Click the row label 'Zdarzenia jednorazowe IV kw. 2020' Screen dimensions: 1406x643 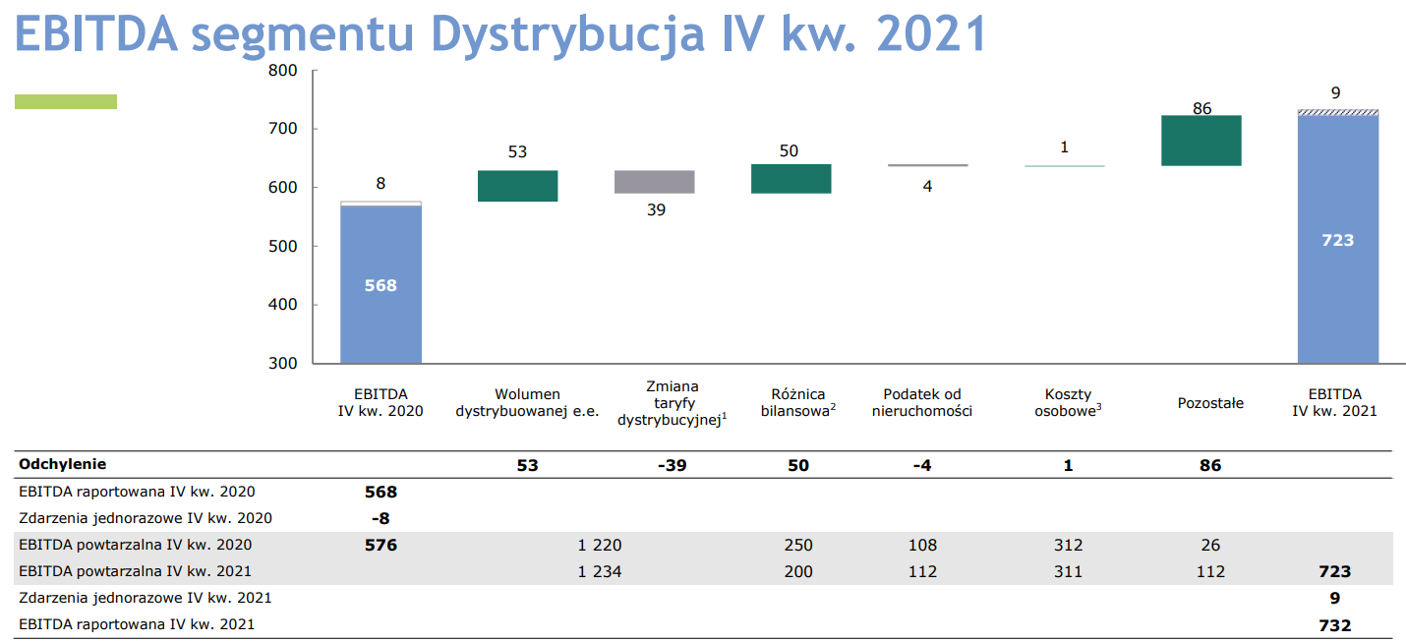point(146,518)
